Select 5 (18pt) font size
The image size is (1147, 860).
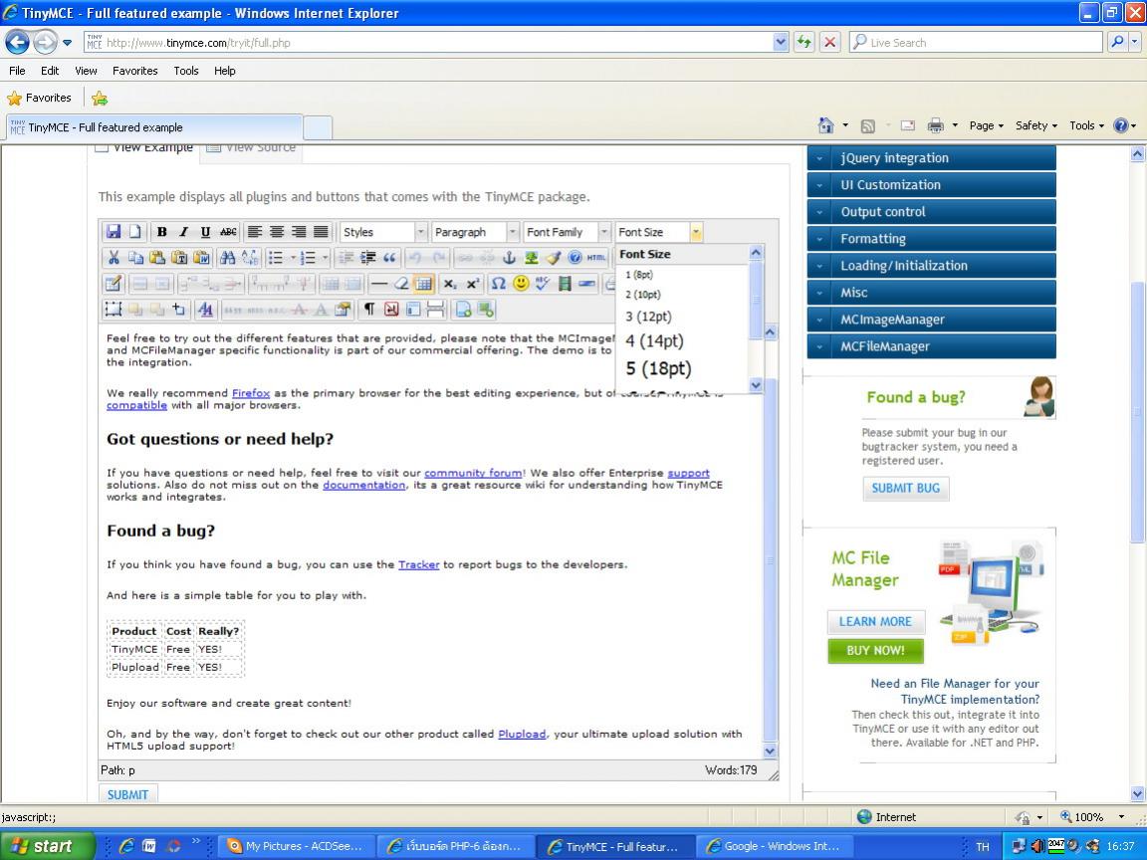coord(658,368)
